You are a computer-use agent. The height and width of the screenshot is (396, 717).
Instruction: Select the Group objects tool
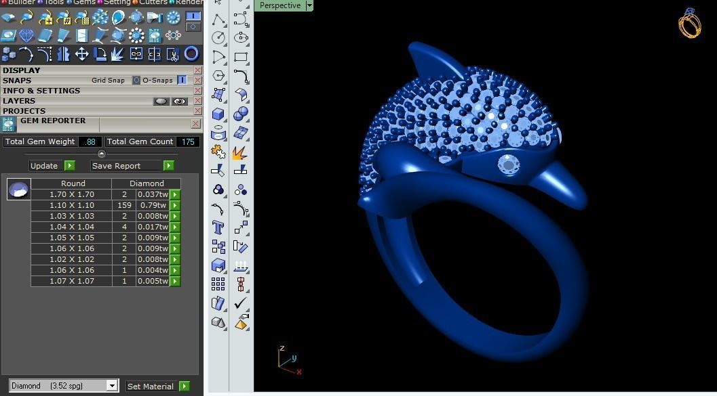click(218, 190)
